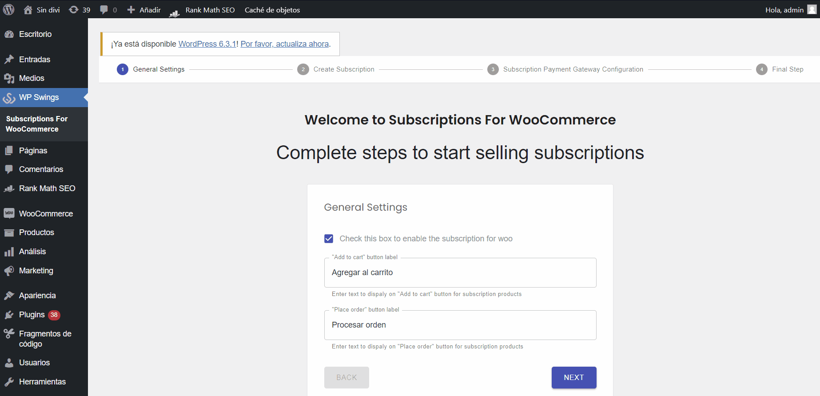
Task: Open Herramientas wrench icon
Action: click(x=9, y=382)
